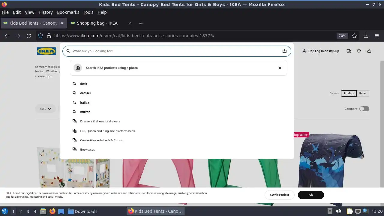Viewport: 384px width, 216px height.
Task: Select 'Full, Queen and King size platform beds'
Action: (107, 131)
